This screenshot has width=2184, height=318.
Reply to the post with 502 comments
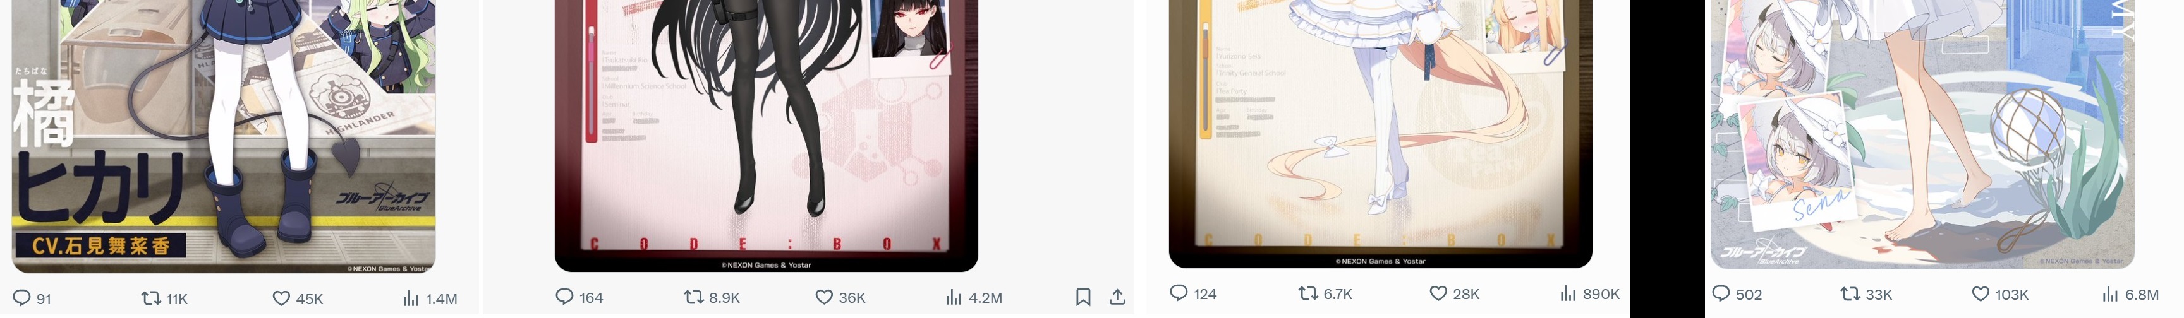pyautogui.click(x=1737, y=294)
